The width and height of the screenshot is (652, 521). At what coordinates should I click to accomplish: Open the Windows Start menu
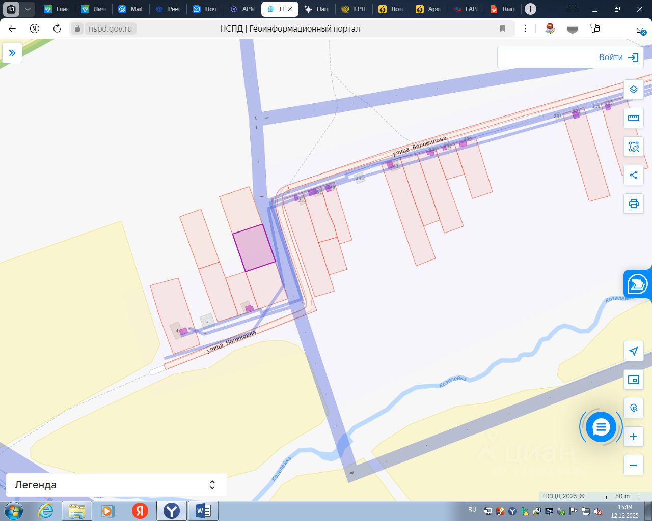click(13, 511)
